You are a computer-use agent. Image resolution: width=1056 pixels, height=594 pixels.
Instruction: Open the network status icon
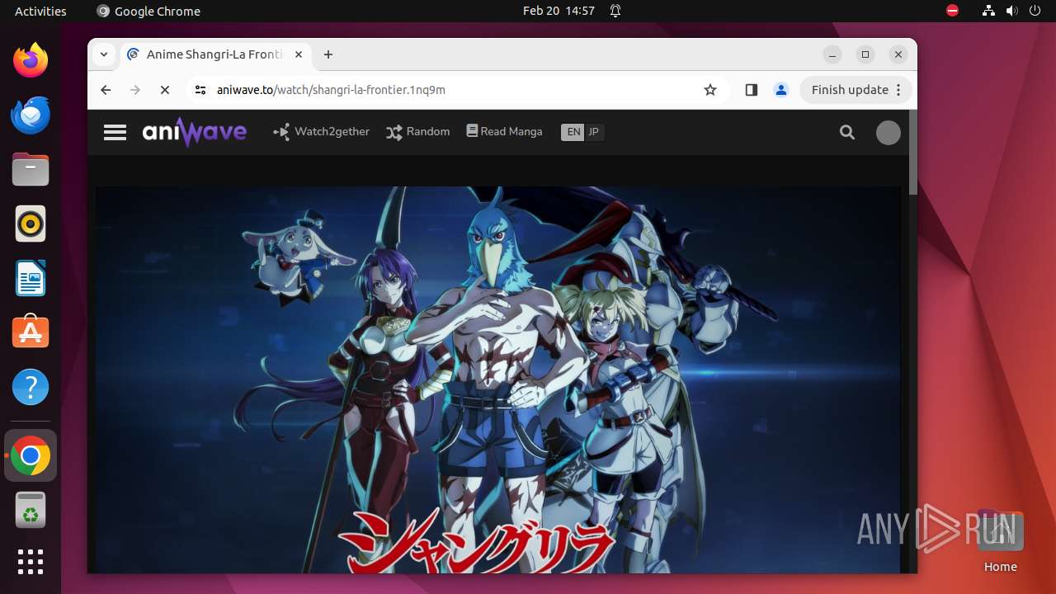tap(988, 11)
